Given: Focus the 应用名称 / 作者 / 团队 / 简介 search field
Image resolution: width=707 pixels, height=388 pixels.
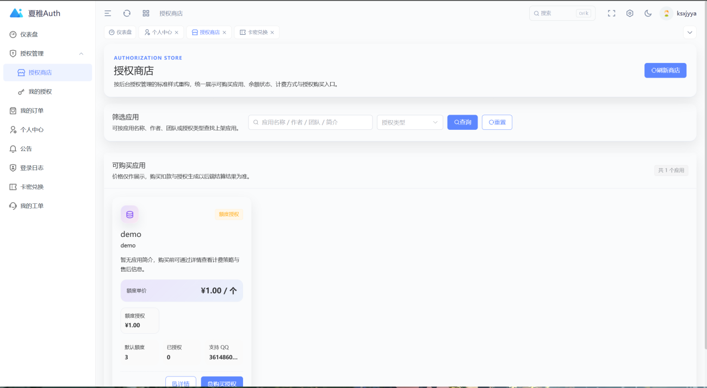Looking at the screenshot, I should pos(311,122).
